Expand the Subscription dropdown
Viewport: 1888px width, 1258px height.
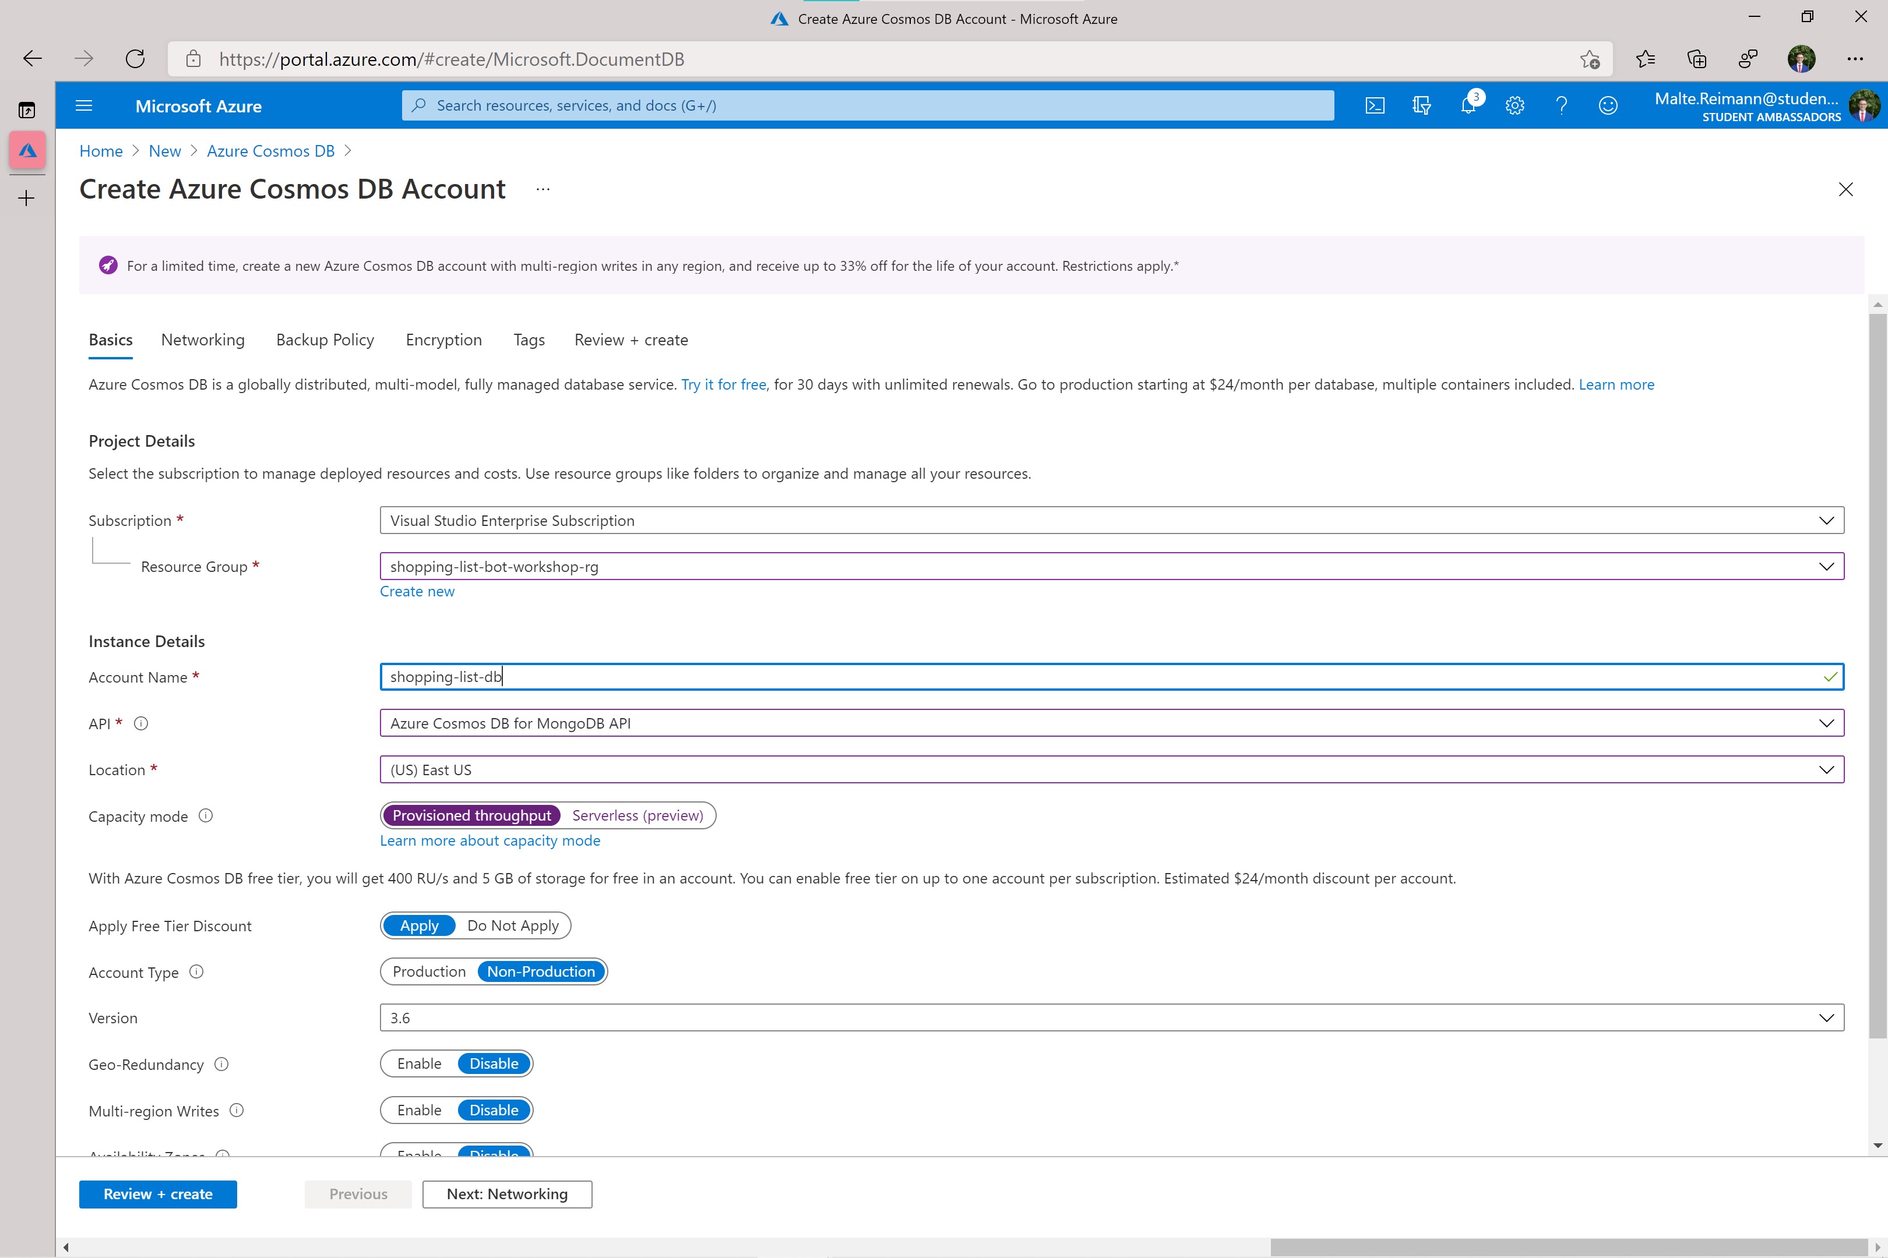click(1826, 521)
